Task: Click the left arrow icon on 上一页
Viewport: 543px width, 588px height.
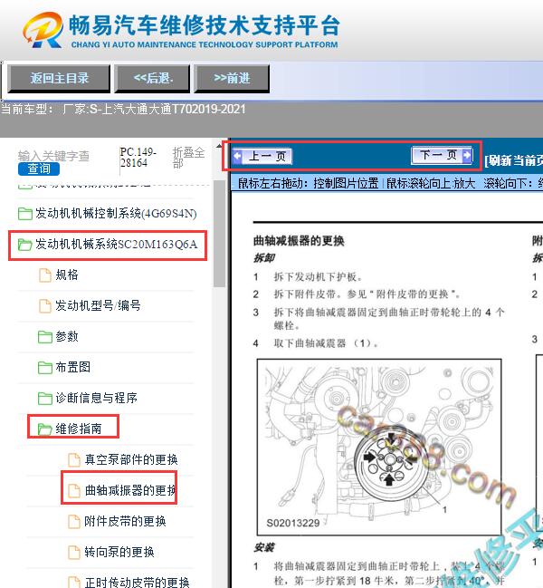Action: [237, 156]
